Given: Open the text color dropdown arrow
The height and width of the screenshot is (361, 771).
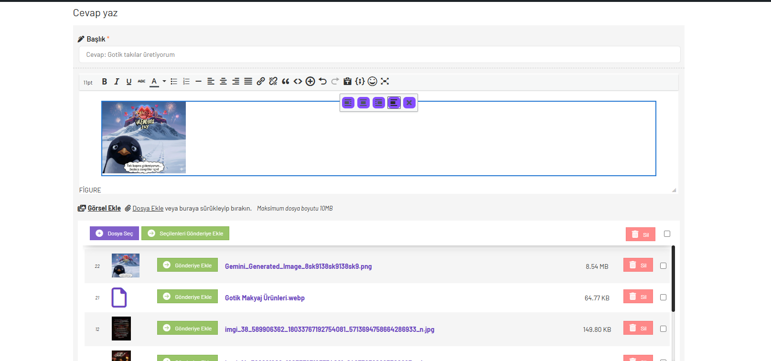Looking at the screenshot, I should click(x=164, y=82).
